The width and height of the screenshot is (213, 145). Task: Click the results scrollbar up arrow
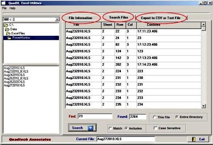(203, 24)
